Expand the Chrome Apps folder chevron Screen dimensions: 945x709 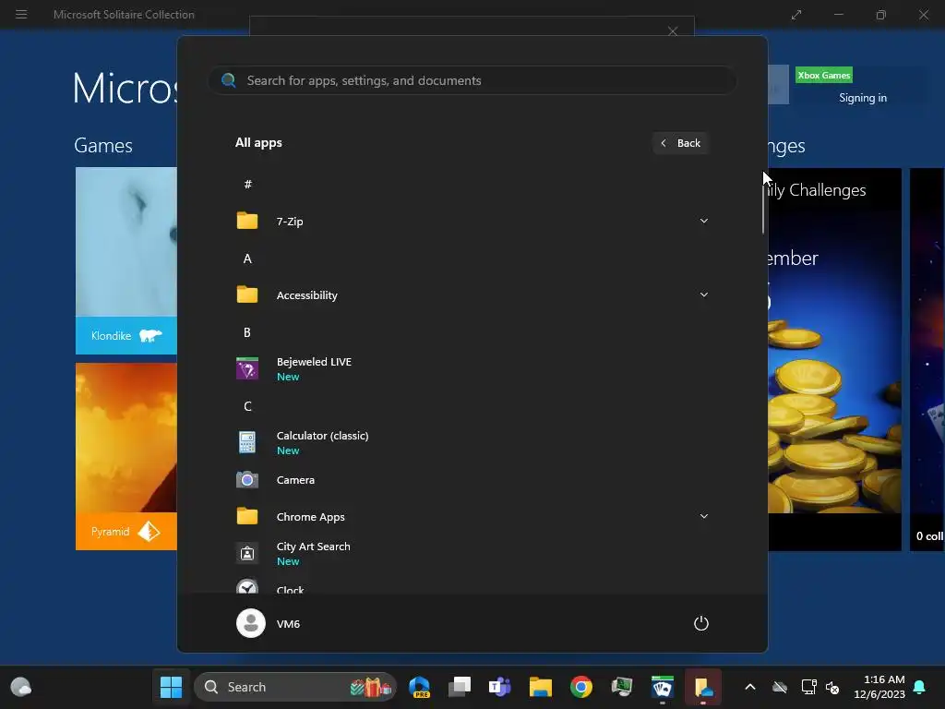click(x=703, y=516)
